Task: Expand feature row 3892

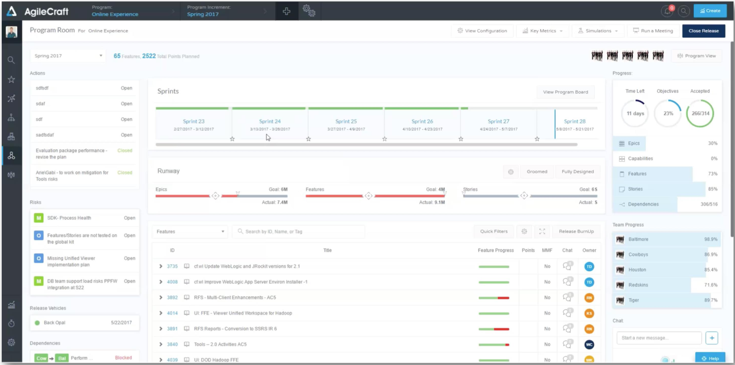Action: pos(161,298)
